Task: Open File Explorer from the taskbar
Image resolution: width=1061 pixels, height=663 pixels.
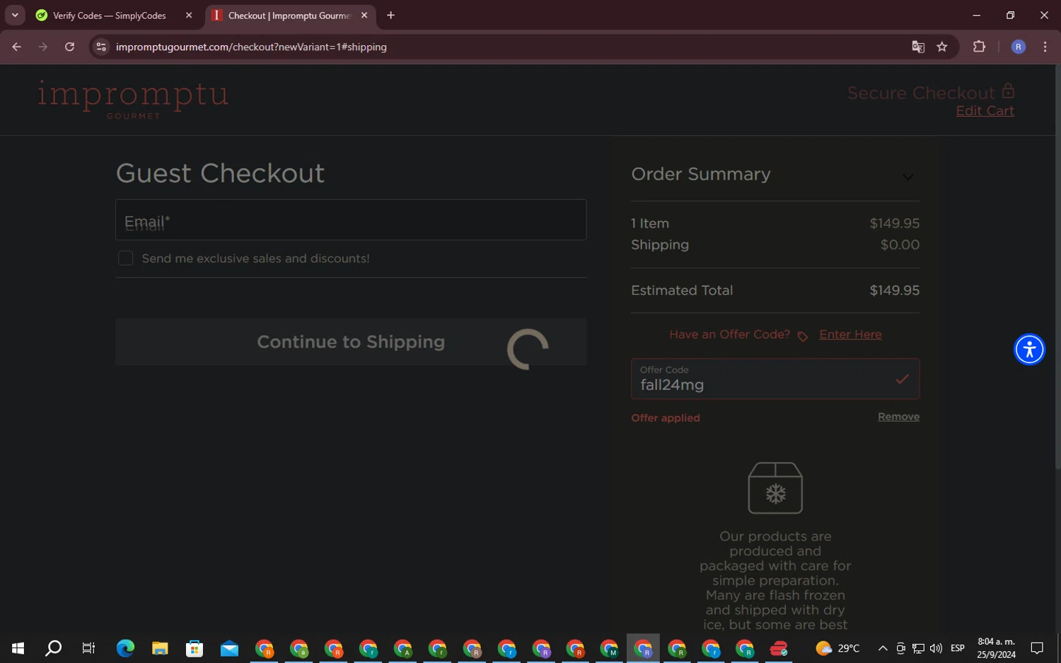Action: [x=160, y=648]
